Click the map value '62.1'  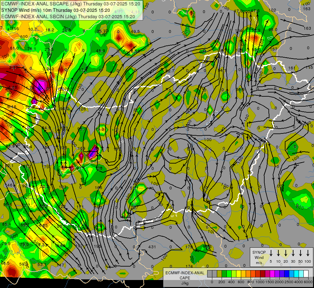pyautogui.click(x=9, y=166)
